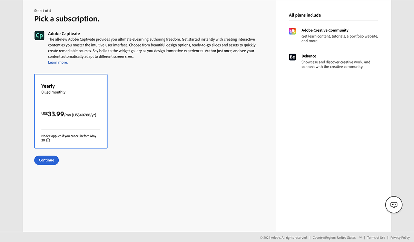Click the Pick a subscription heading
Screen dimensions: 414x242
(x=67, y=19)
